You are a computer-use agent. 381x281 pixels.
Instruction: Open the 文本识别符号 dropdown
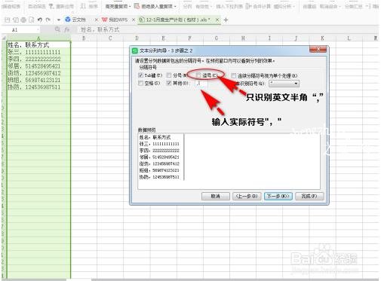pyautogui.click(x=284, y=84)
